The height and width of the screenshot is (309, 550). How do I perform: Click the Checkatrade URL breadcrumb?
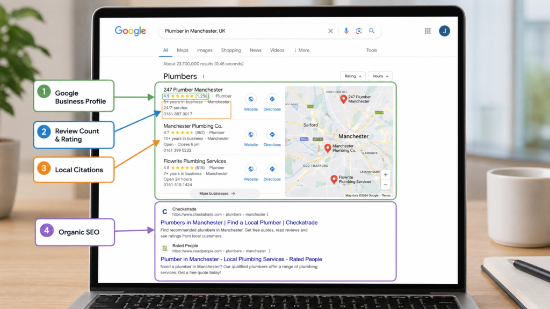[219, 215]
